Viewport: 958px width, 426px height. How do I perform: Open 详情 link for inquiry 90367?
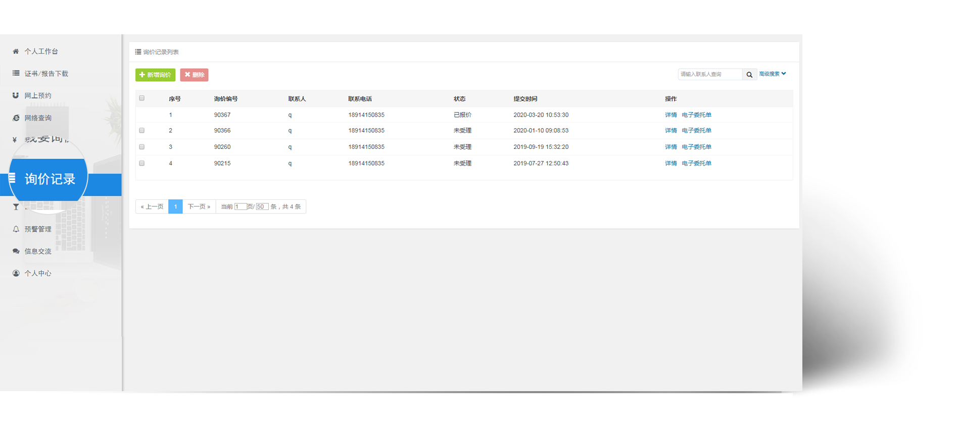(670, 115)
